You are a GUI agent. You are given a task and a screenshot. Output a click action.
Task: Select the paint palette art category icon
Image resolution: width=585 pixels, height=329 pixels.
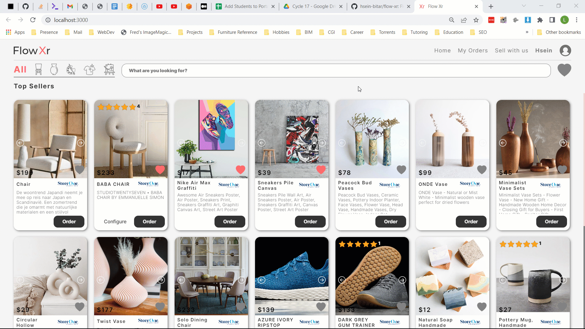[x=71, y=69]
